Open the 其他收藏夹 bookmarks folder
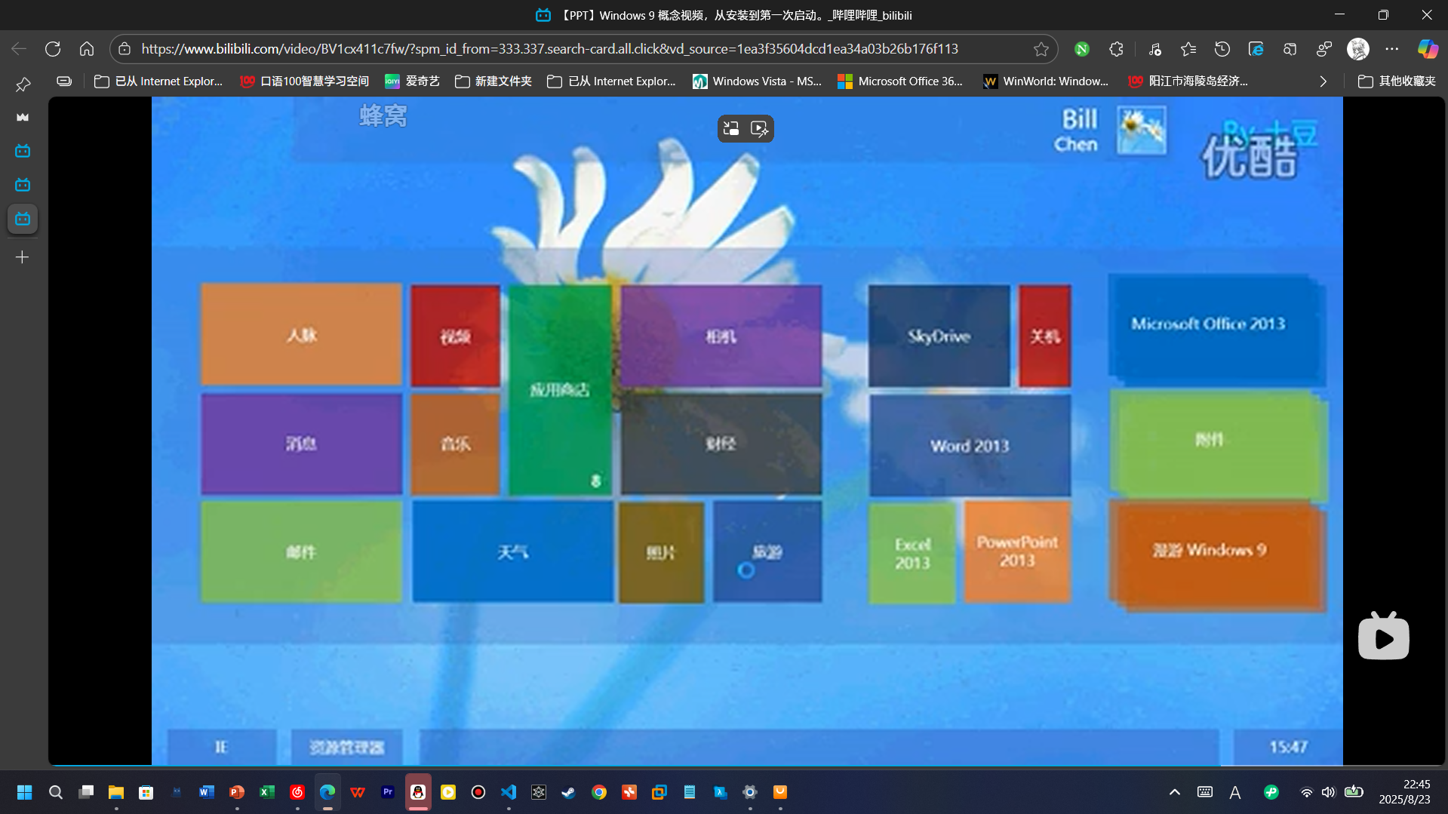1448x814 pixels. click(x=1397, y=81)
